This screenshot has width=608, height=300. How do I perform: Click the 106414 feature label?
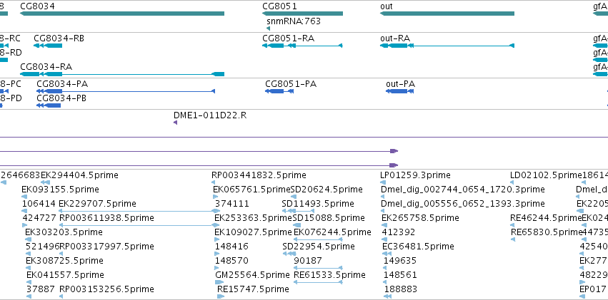coord(39,204)
